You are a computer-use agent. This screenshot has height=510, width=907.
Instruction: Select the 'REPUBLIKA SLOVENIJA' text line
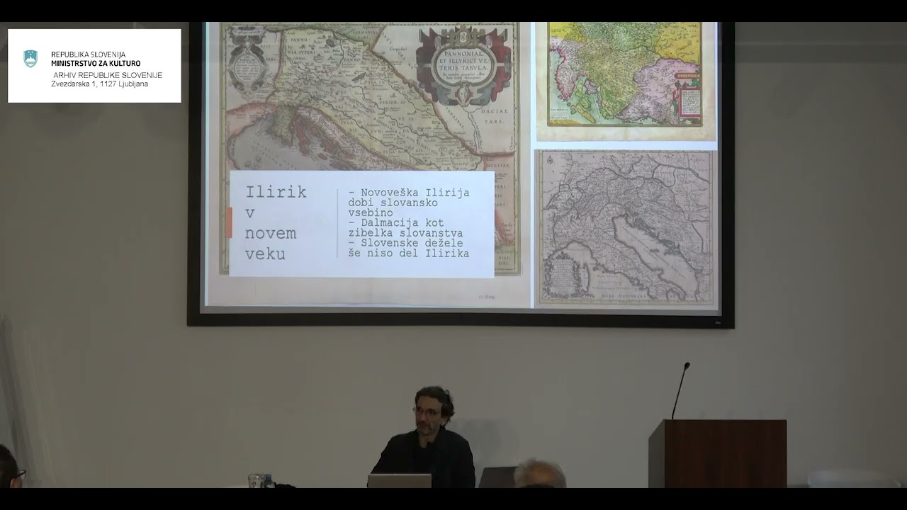[89, 55]
